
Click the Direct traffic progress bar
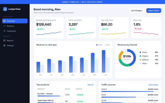(x=130, y=97)
